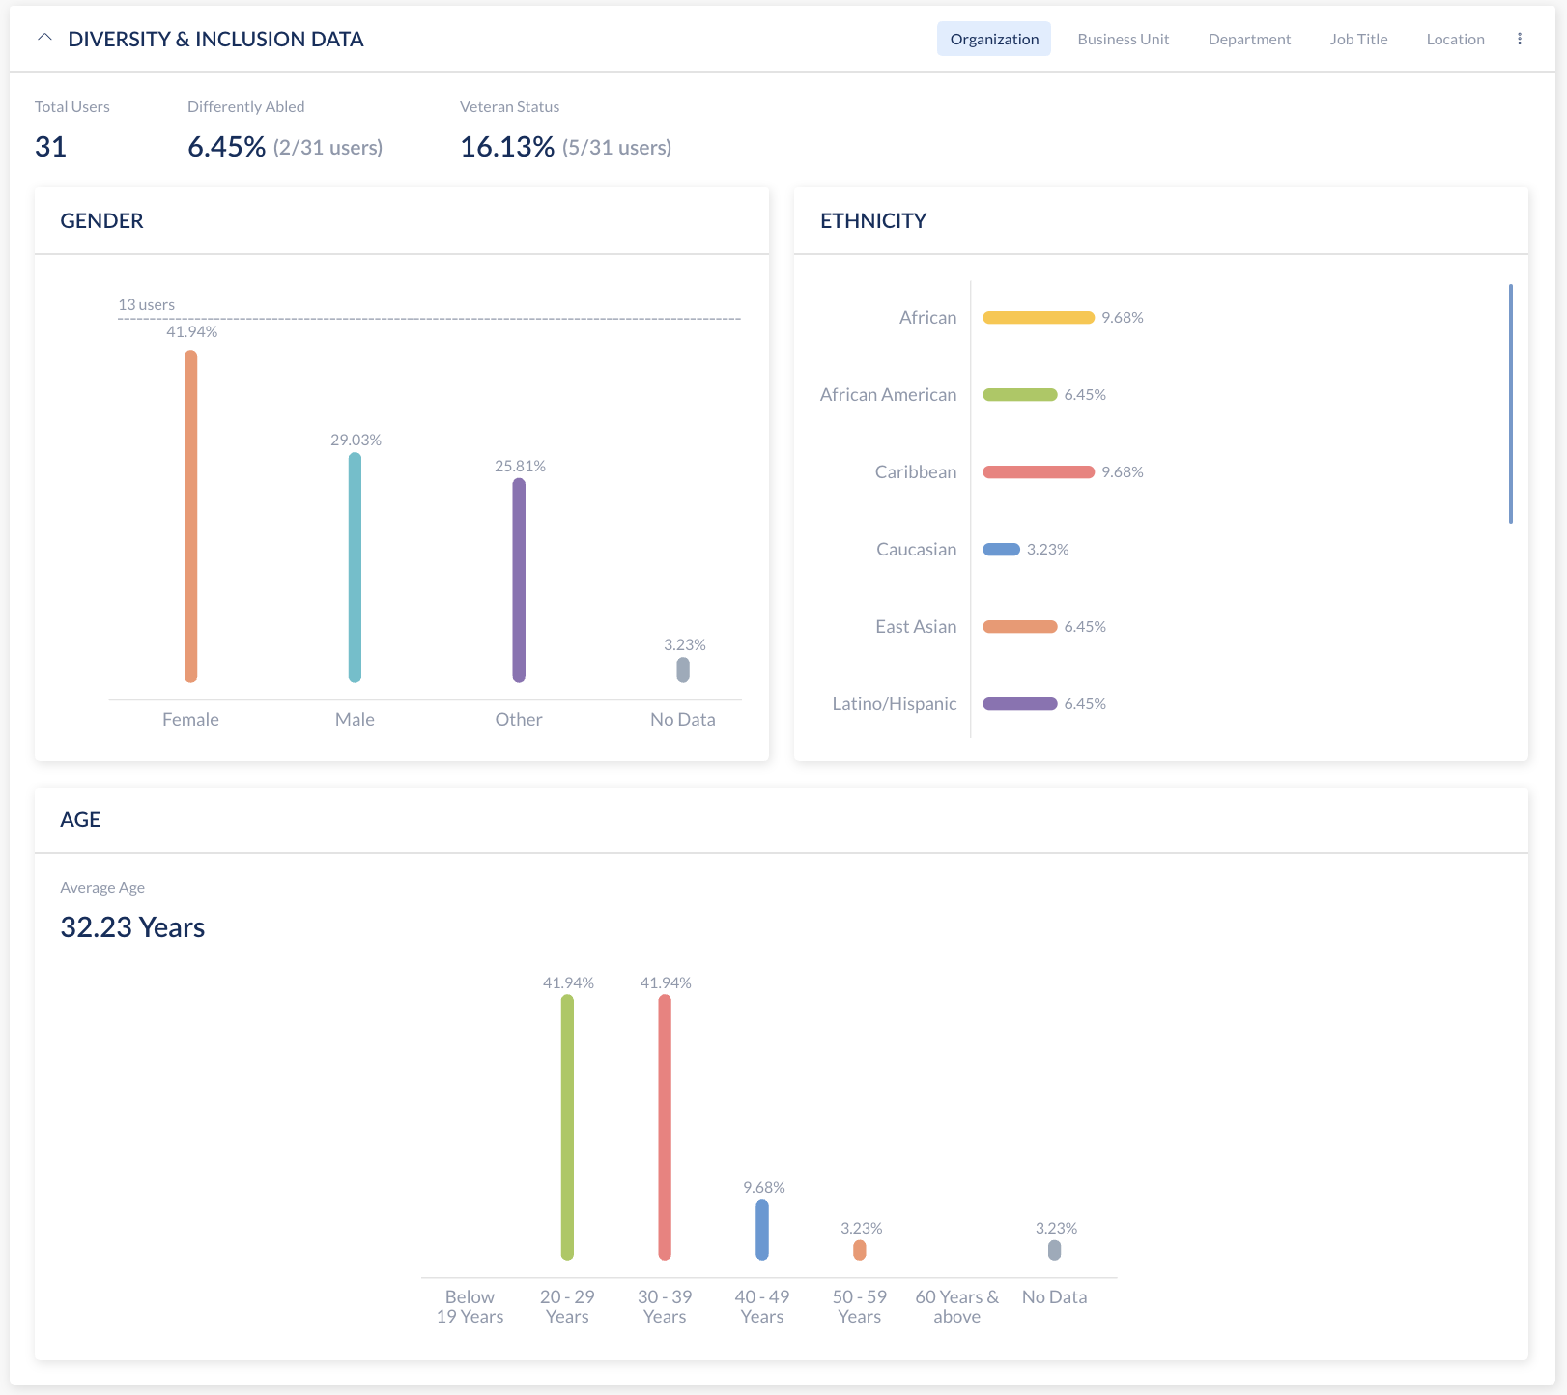Click the Male gender bar
The image size is (1567, 1395).
click(355, 567)
